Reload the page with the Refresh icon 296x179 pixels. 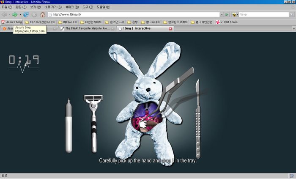point(26,14)
